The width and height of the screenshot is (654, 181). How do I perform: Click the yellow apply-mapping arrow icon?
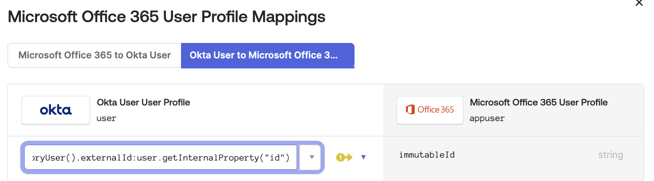[x=345, y=157]
